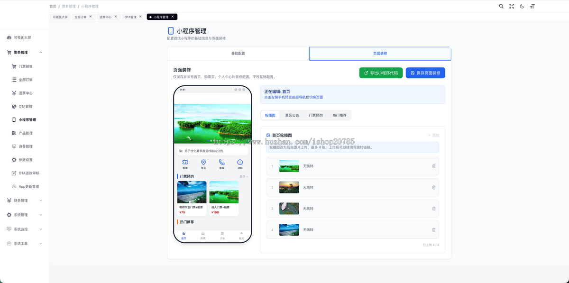Click thumbnail of carousel image 1
The image size is (569, 283).
click(x=289, y=166)
